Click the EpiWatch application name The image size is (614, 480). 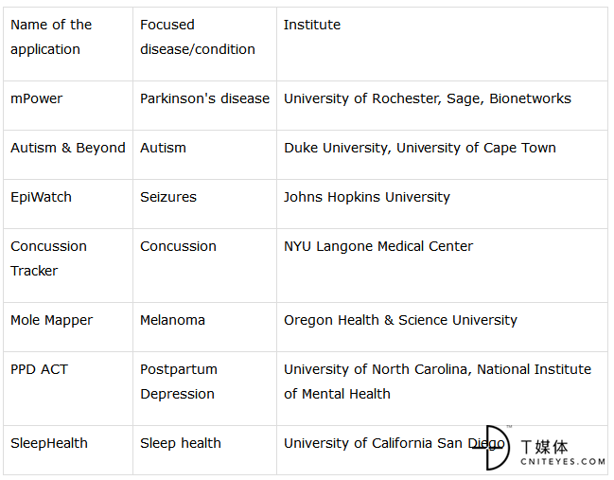click(x=41, y=197)
